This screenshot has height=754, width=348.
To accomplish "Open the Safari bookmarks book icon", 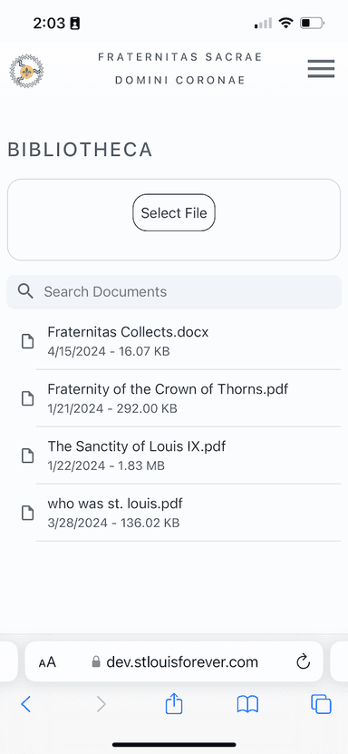I will [247, 705].
